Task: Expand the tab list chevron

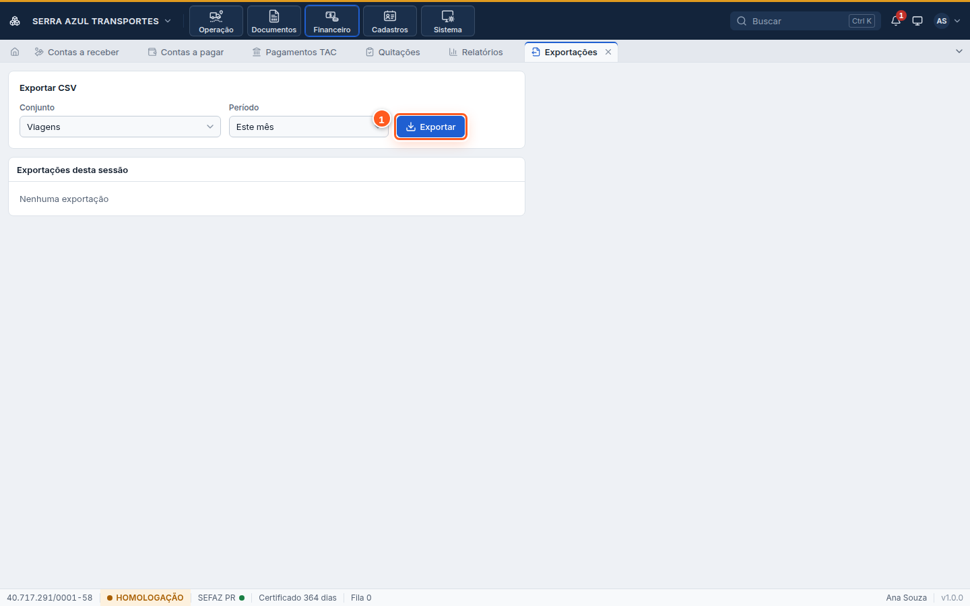Action: [x=959, y=51]
